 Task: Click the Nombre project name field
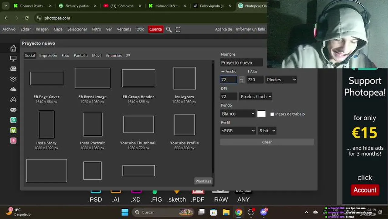pyautogui.click(x=241, y=63)
